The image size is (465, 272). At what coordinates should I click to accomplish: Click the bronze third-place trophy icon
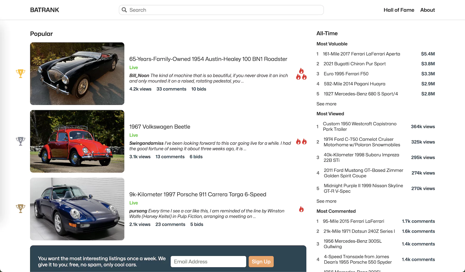pyautogui.click(x=20, y=208)
